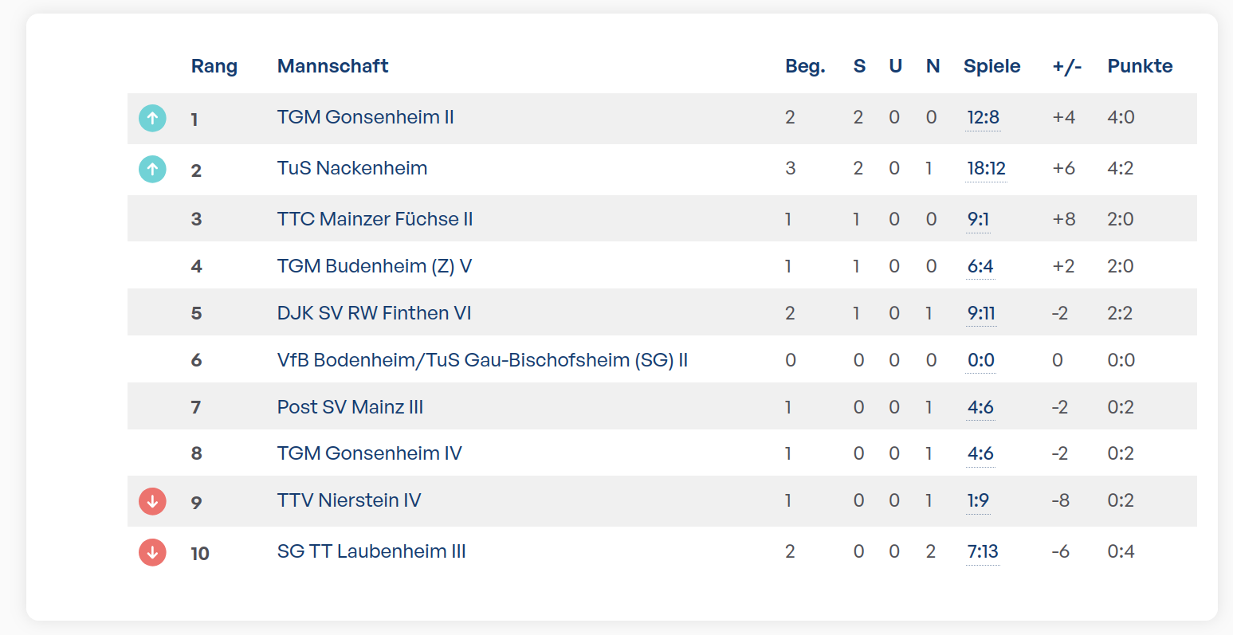The height and width of the screenshot is (635, 1233).
Task: Select Post SV Mainz III team
Action: pyautogui.click(x=350, y=407)
